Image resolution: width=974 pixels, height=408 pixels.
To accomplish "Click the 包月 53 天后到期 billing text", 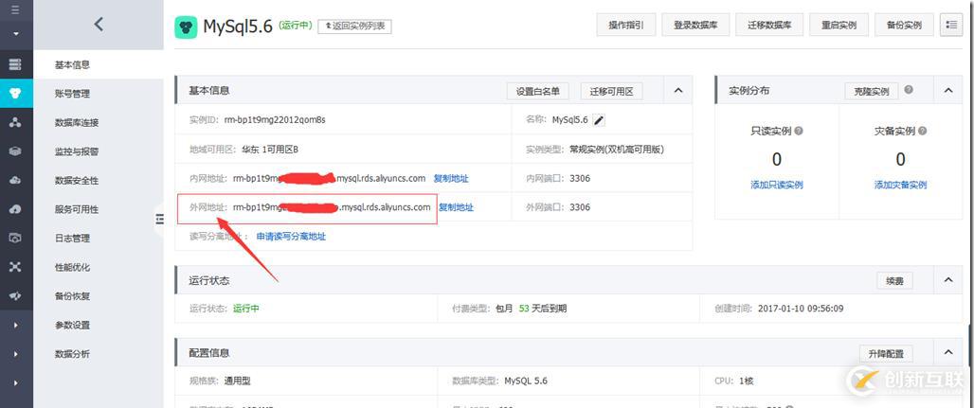I will click(x=531, y=308).
